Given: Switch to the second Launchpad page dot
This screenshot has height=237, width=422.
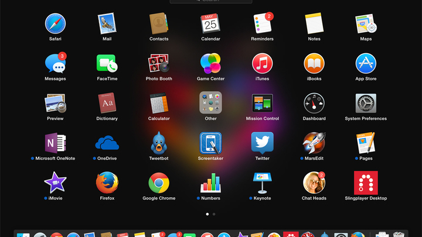Looking at the screenshot, I should [214, 214].
